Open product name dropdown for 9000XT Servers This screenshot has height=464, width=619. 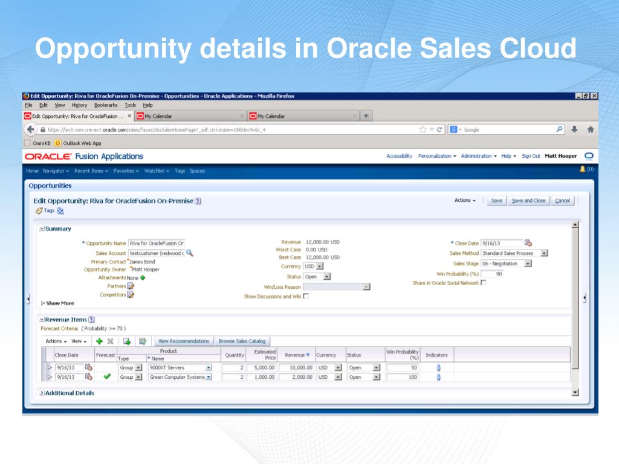[209, 367]
